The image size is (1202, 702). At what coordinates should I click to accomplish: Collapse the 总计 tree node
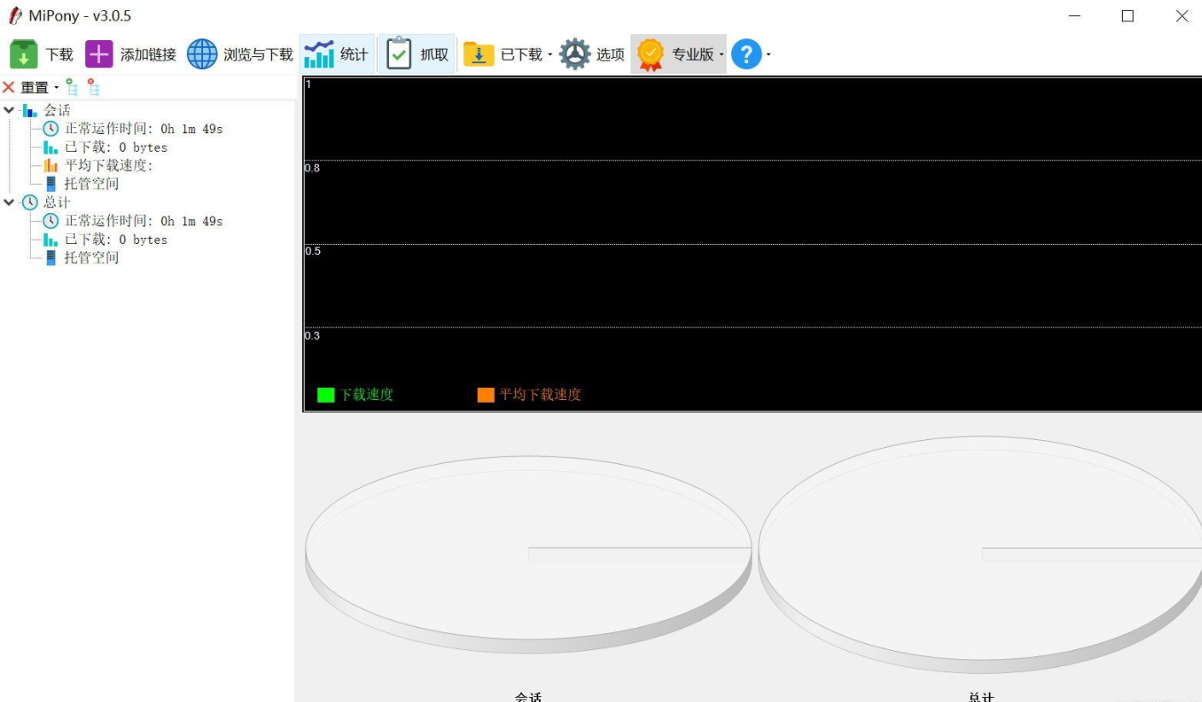[x=9, y=202]
